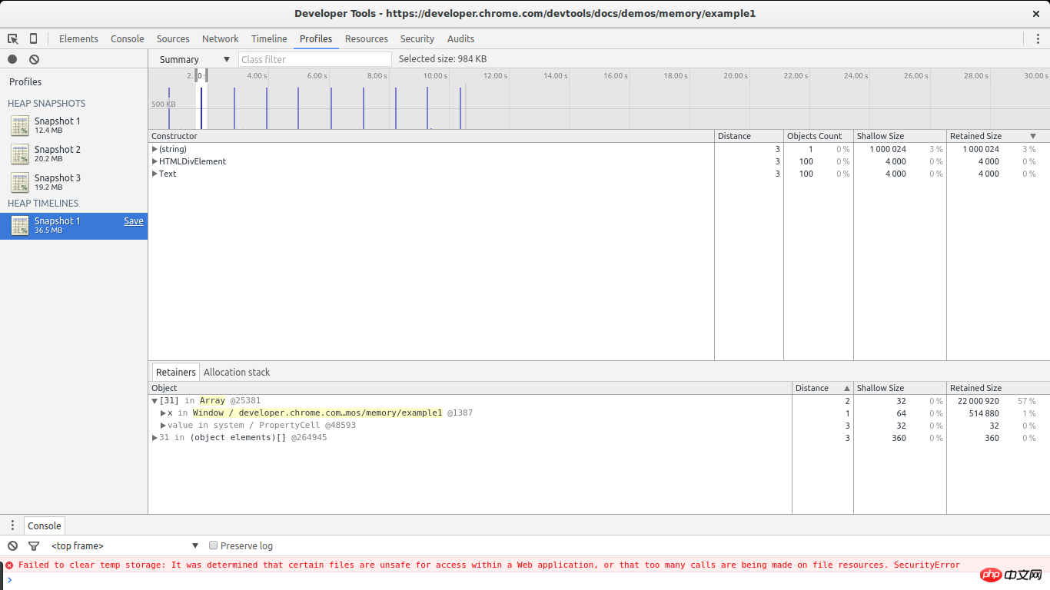Click the Profiles sidebar heading

[x=25, y=81]
